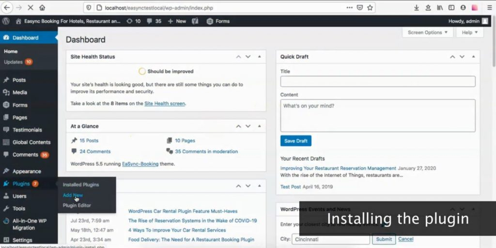Focus the Quick Draft Title field
Image resolution: width=496 pixels, height=248 pixels.
tap(378, 81)
